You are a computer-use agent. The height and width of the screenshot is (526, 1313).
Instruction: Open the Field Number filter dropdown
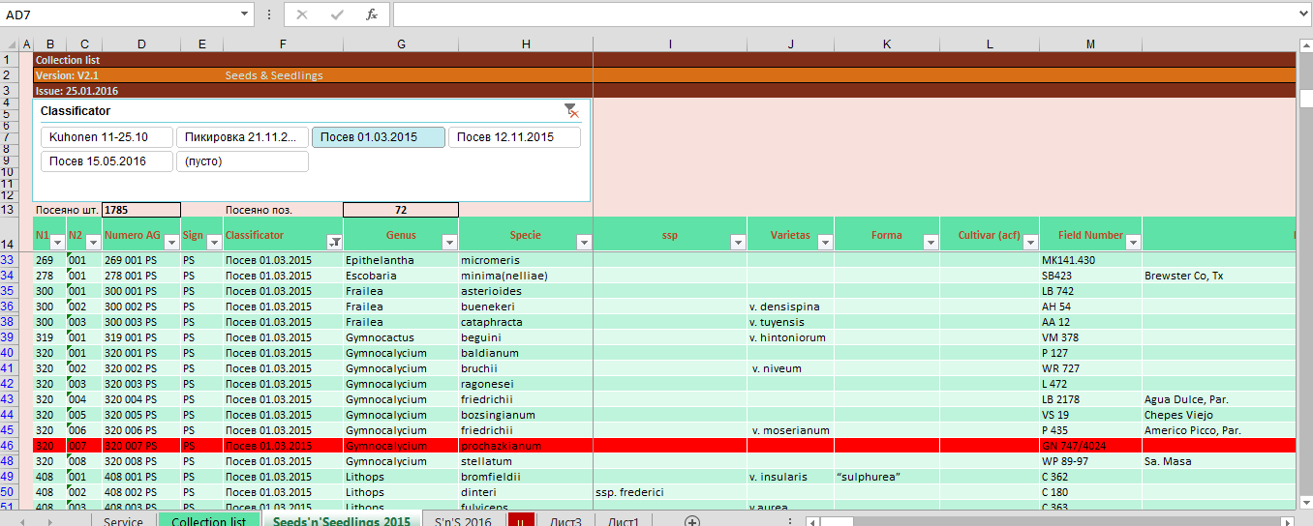1132,243
